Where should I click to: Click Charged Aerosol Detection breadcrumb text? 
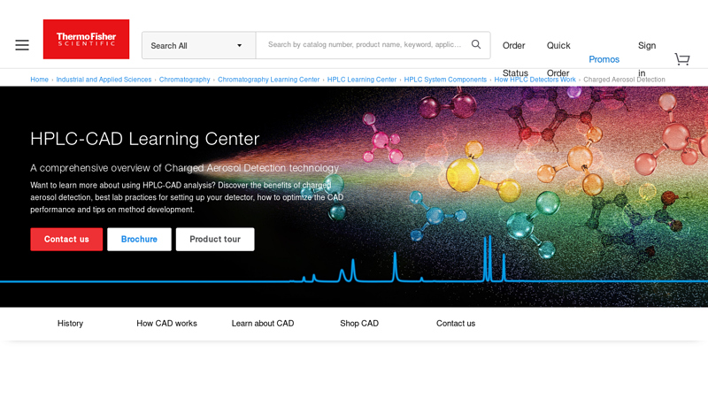(624, 80)
